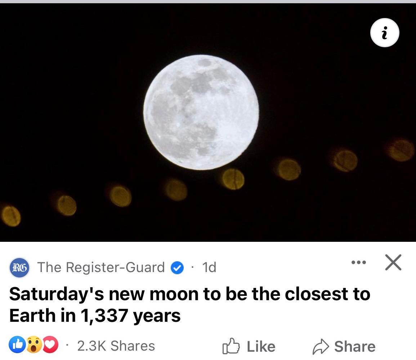Tap the Like button label
Image resolution: width=416 pixels, height=360 pixels.
(261, 347)
